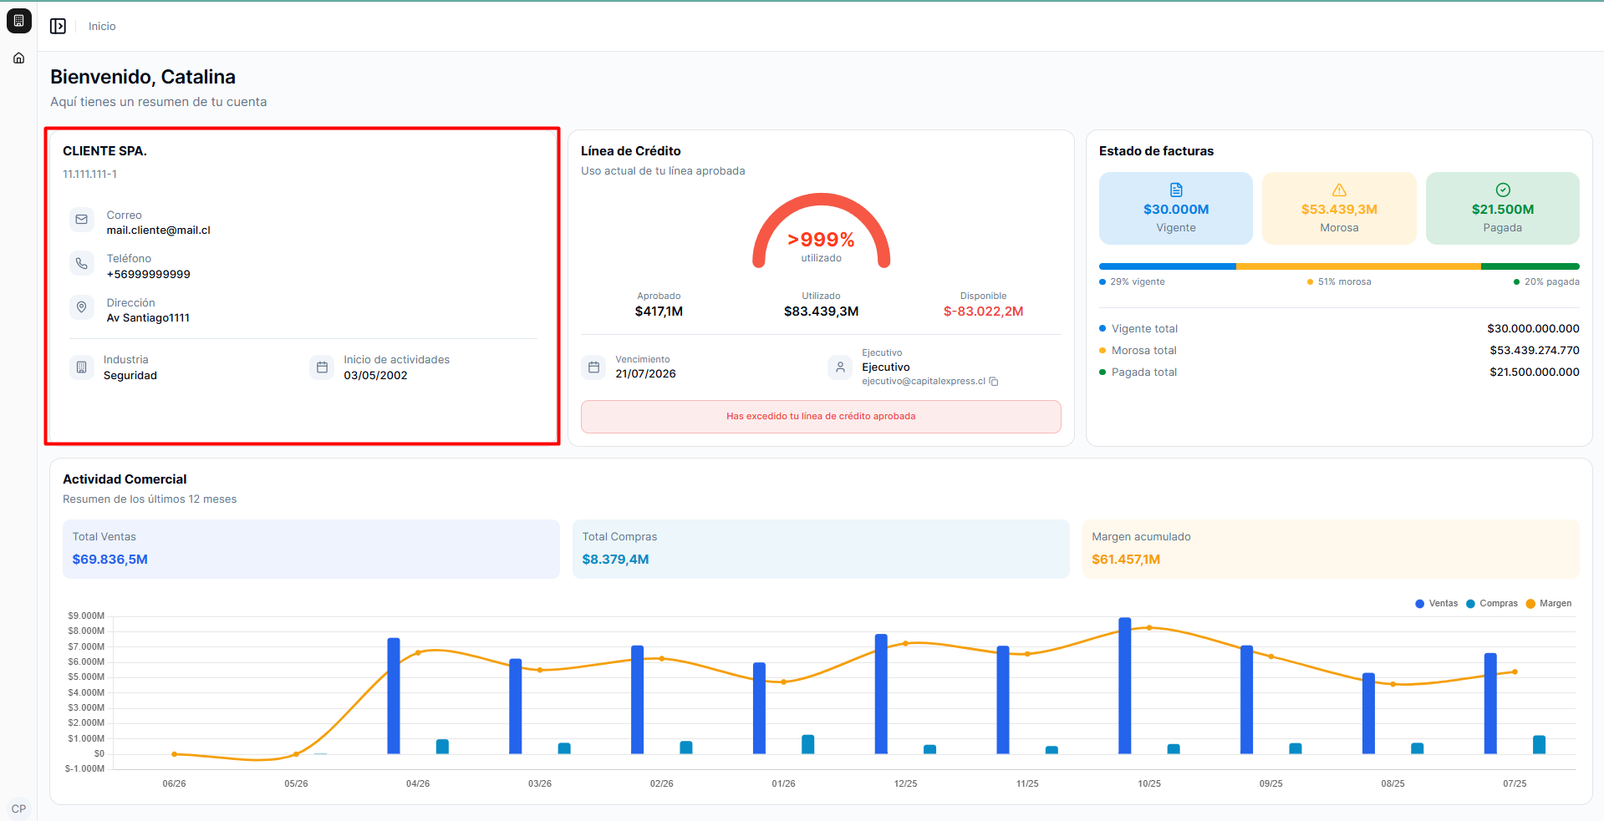Click Vigente total $30.000.000.000
This screenshot has height=821, width=1604.
1533,328
